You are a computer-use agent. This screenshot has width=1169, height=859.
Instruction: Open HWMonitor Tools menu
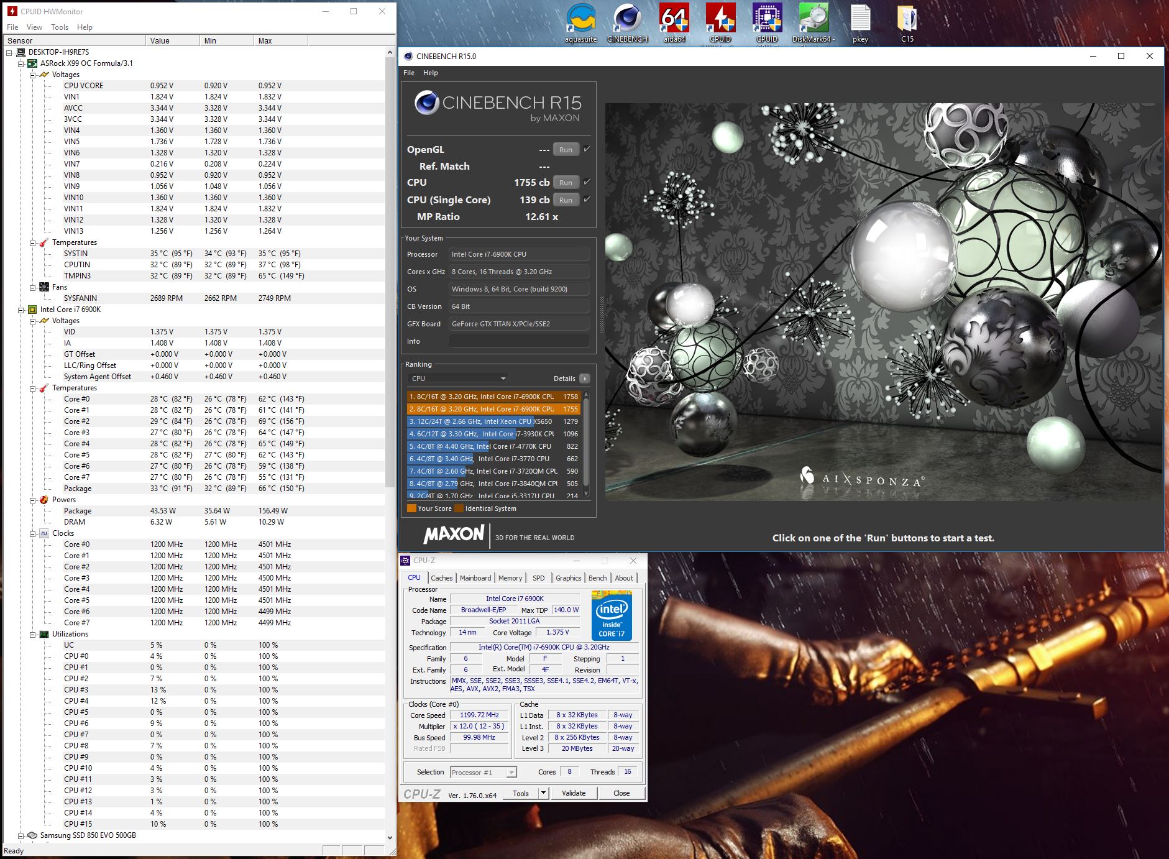(x=60, y=27)
